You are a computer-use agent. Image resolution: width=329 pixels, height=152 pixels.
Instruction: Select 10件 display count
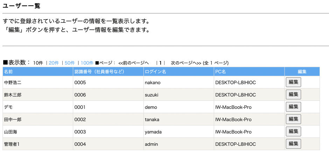[x=38, y=63]
